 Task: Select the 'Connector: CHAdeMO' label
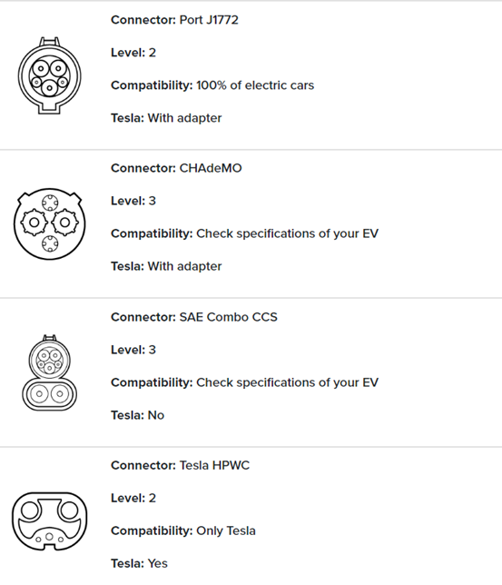[x=176, y=168]
